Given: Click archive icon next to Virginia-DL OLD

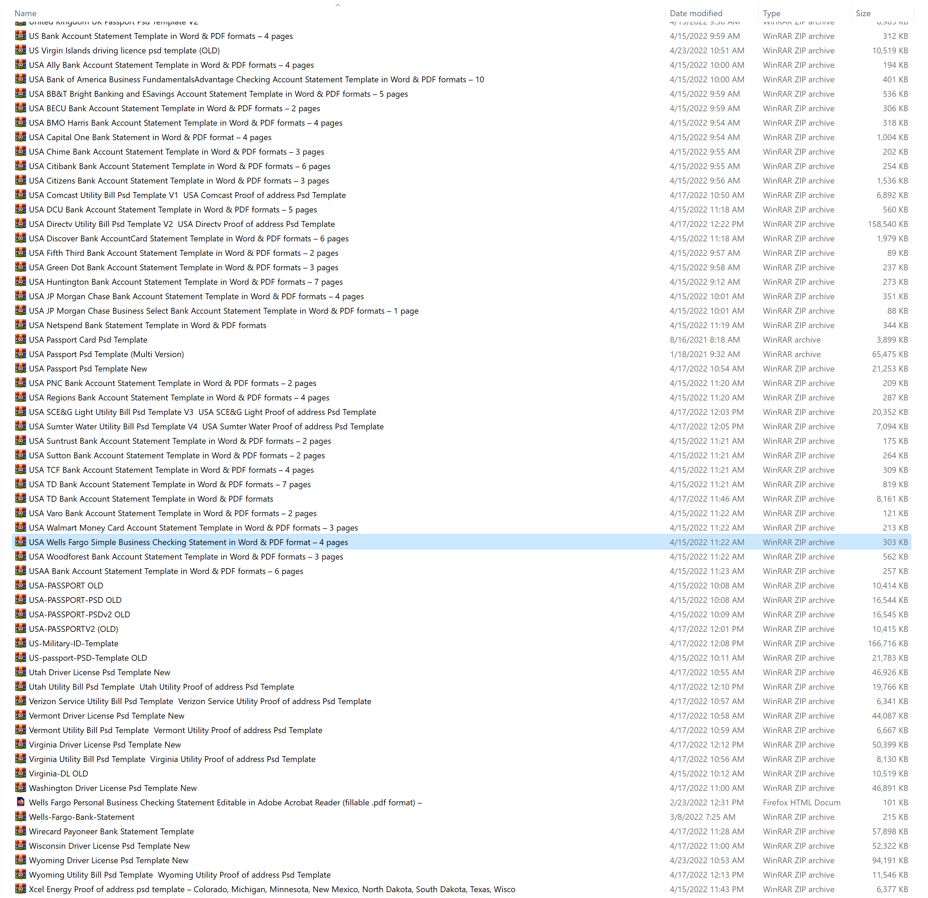Looking at the screenshot, I should point(20,773).
